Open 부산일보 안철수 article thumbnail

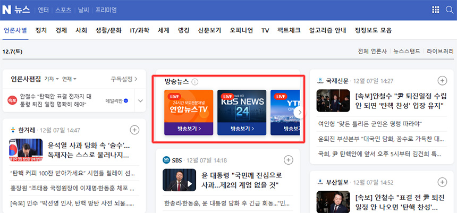click(333, 202)
